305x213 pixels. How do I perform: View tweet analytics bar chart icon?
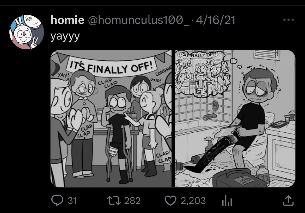pyautogui.click(x=227, y=201)
